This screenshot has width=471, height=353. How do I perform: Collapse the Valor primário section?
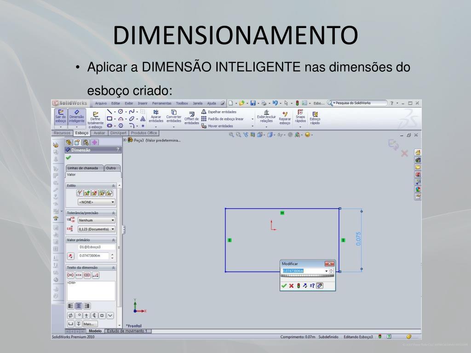pyautogui.click(x=113, y=240)
